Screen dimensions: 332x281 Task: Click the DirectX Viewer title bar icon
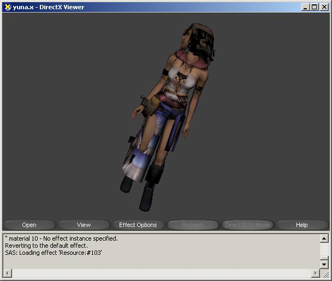pyautogui.click(x=7, y=7)
